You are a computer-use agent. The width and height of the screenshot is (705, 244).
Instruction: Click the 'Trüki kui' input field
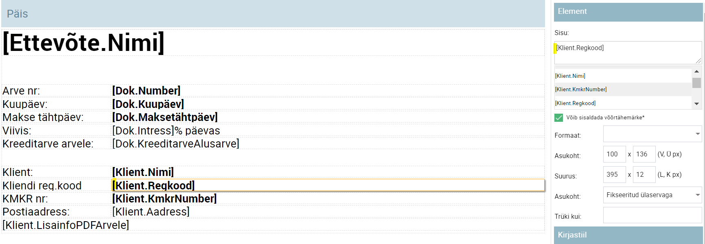coord(652,215)
